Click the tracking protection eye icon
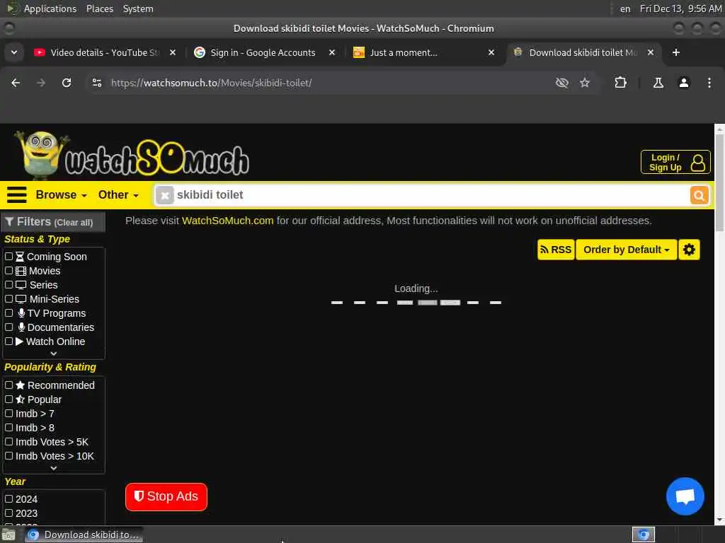725x543 pixels. click(x=561, y=83)
